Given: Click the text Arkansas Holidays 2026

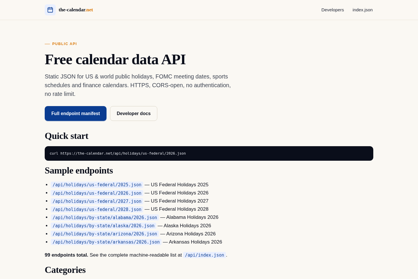Looking at the screenshot, I should coord(195,242).
